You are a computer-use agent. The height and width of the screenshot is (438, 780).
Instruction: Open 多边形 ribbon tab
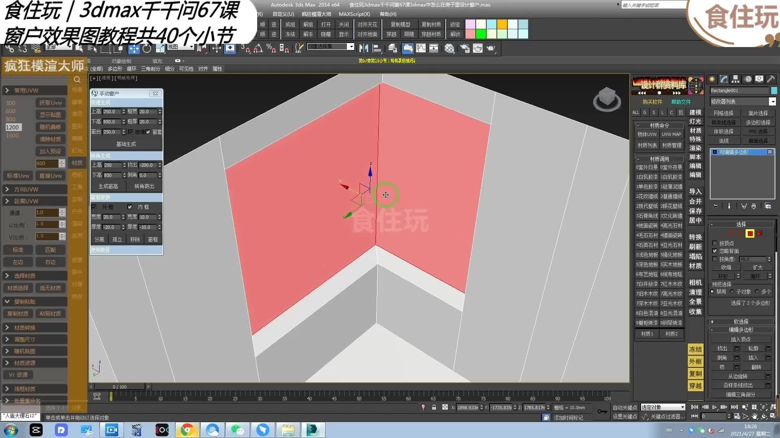coord(115,69)
